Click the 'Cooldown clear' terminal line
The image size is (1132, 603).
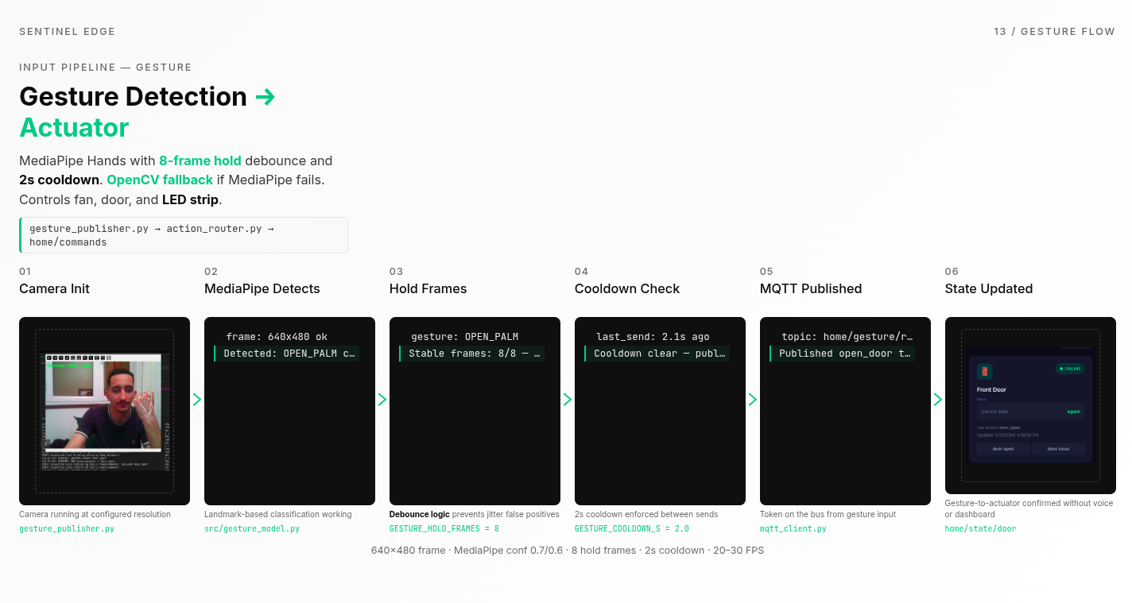(x=657, y=354)
